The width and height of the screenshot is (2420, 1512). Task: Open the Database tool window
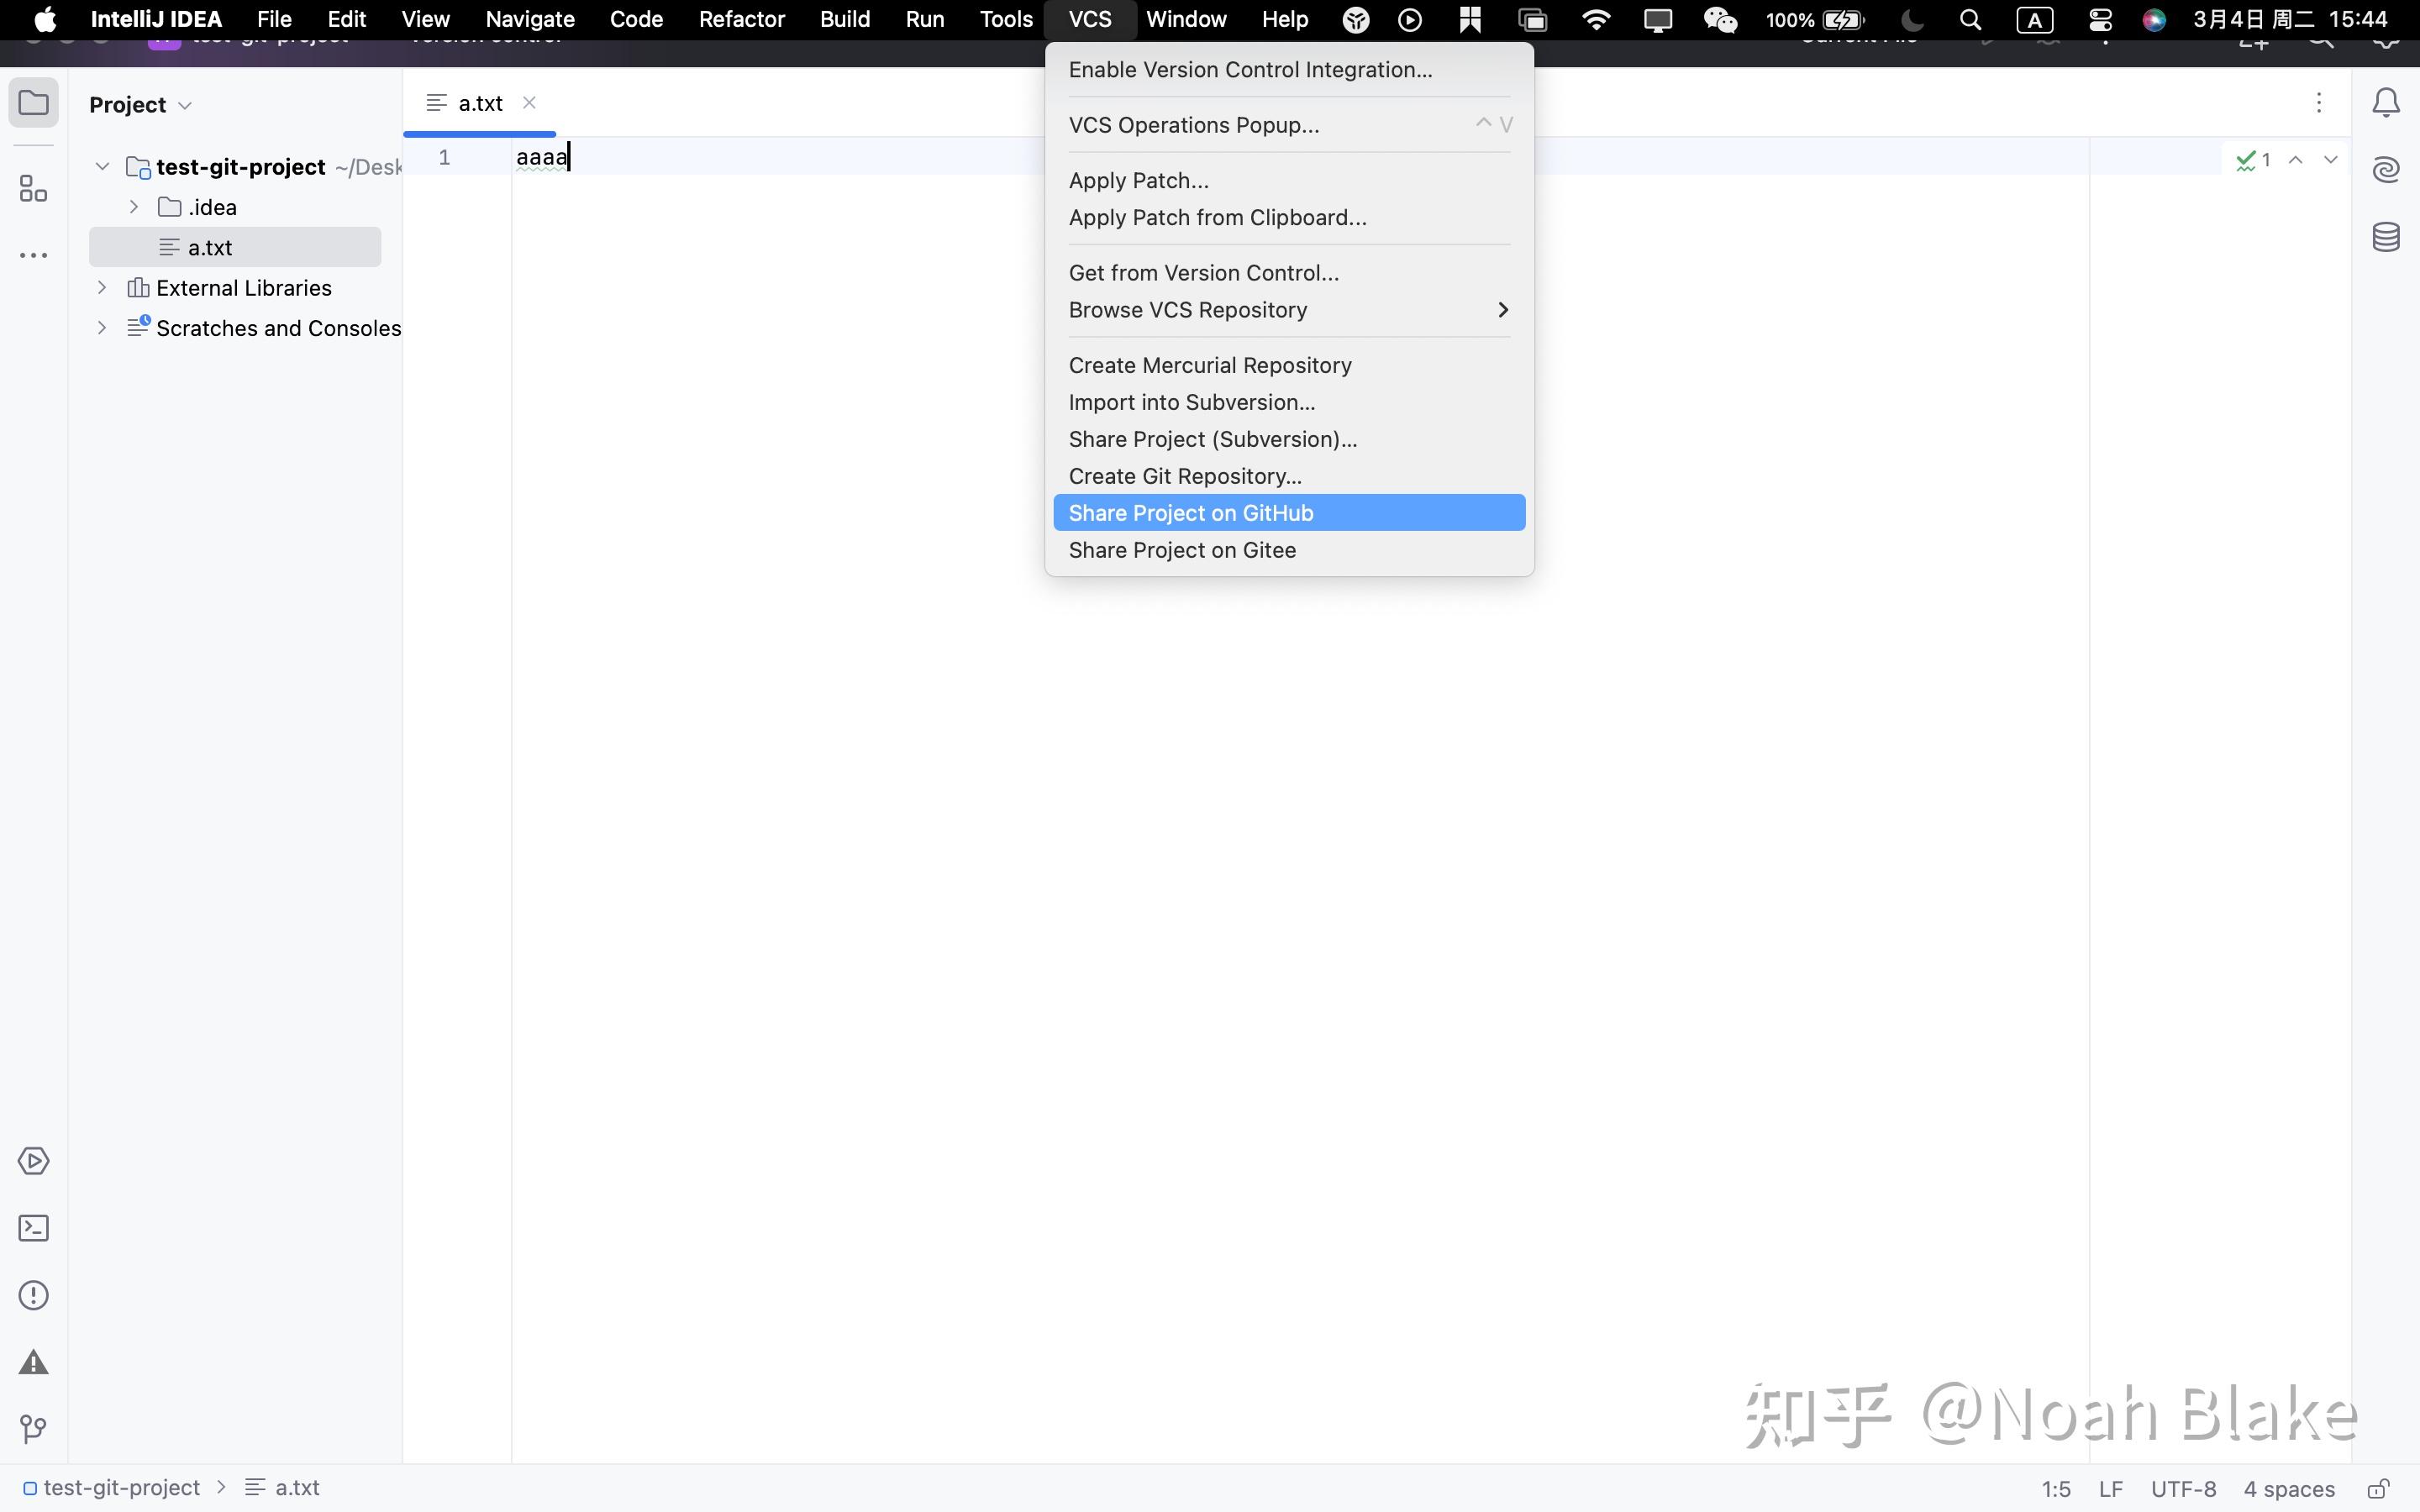click(2387, 237)
